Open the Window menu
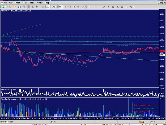Screen dimensions: 166x125 tap(40, 3)
